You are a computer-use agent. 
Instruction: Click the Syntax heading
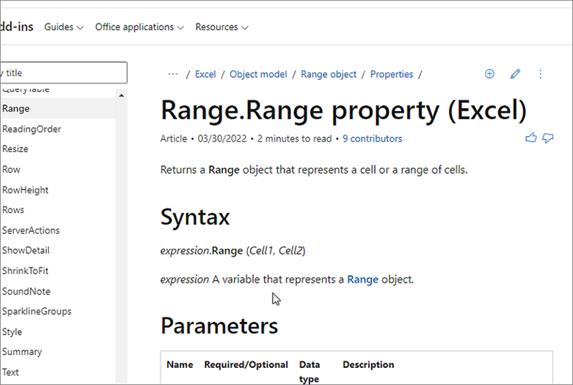[195, 217]
